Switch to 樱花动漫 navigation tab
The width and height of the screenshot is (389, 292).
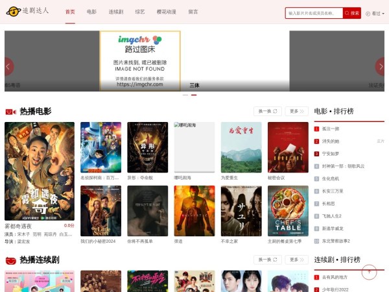(167, 12)
